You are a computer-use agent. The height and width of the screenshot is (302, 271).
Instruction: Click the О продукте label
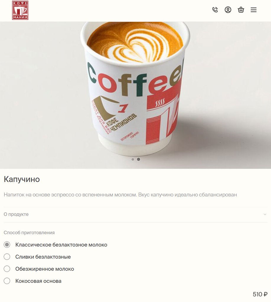[16, 214]
